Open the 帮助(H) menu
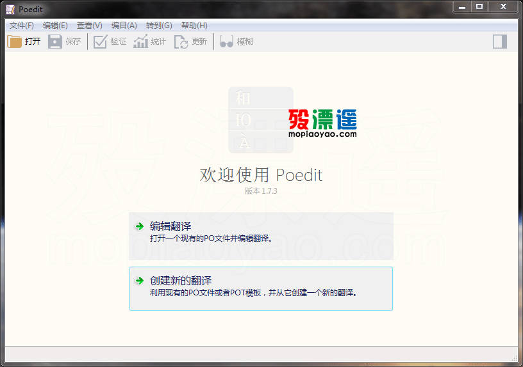 [194, 26]
